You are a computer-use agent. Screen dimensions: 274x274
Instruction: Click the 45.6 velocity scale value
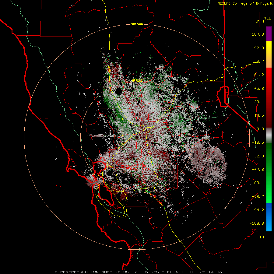[x=259, y=88]
